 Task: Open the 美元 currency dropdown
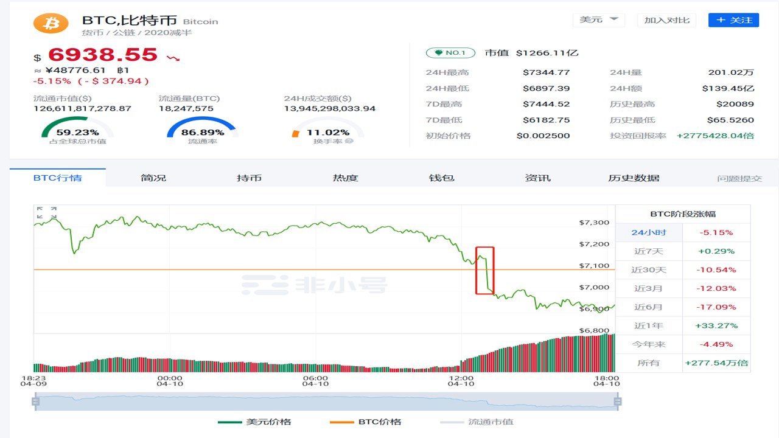point(599,20)
